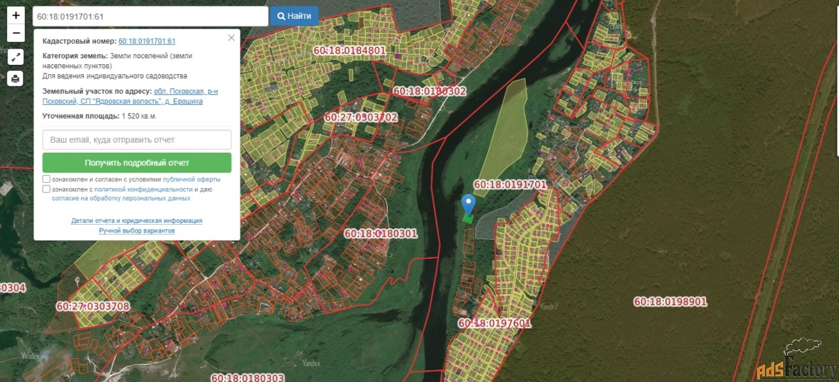
Task: Focus the email input for report
Action: coord(136,140)
